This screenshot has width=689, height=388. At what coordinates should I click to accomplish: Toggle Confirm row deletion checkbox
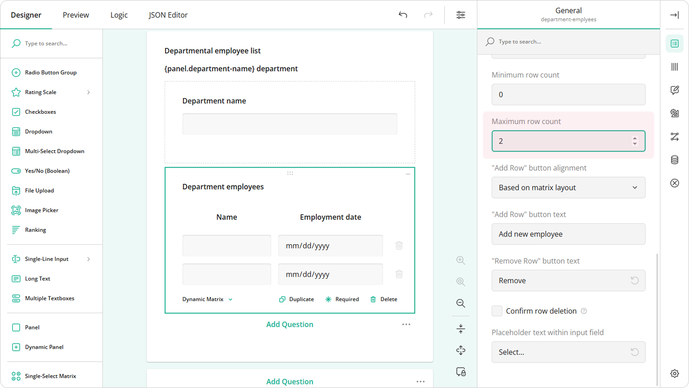[x=497, y=311]
